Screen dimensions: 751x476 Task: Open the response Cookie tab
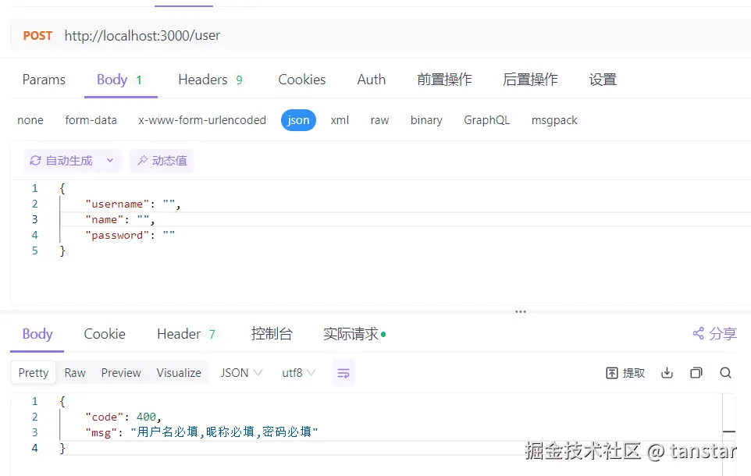(x=105, y=334)
